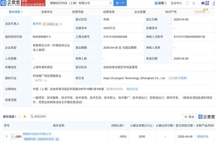
Task: Expand the 应用 dropdown menu
Action: (x=166, y=3)
